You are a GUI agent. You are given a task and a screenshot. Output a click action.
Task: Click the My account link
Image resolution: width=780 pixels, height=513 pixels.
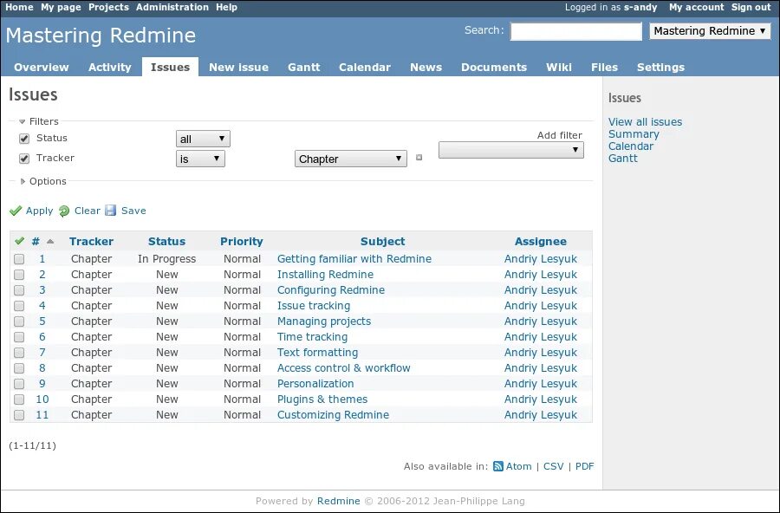point(696,8)
